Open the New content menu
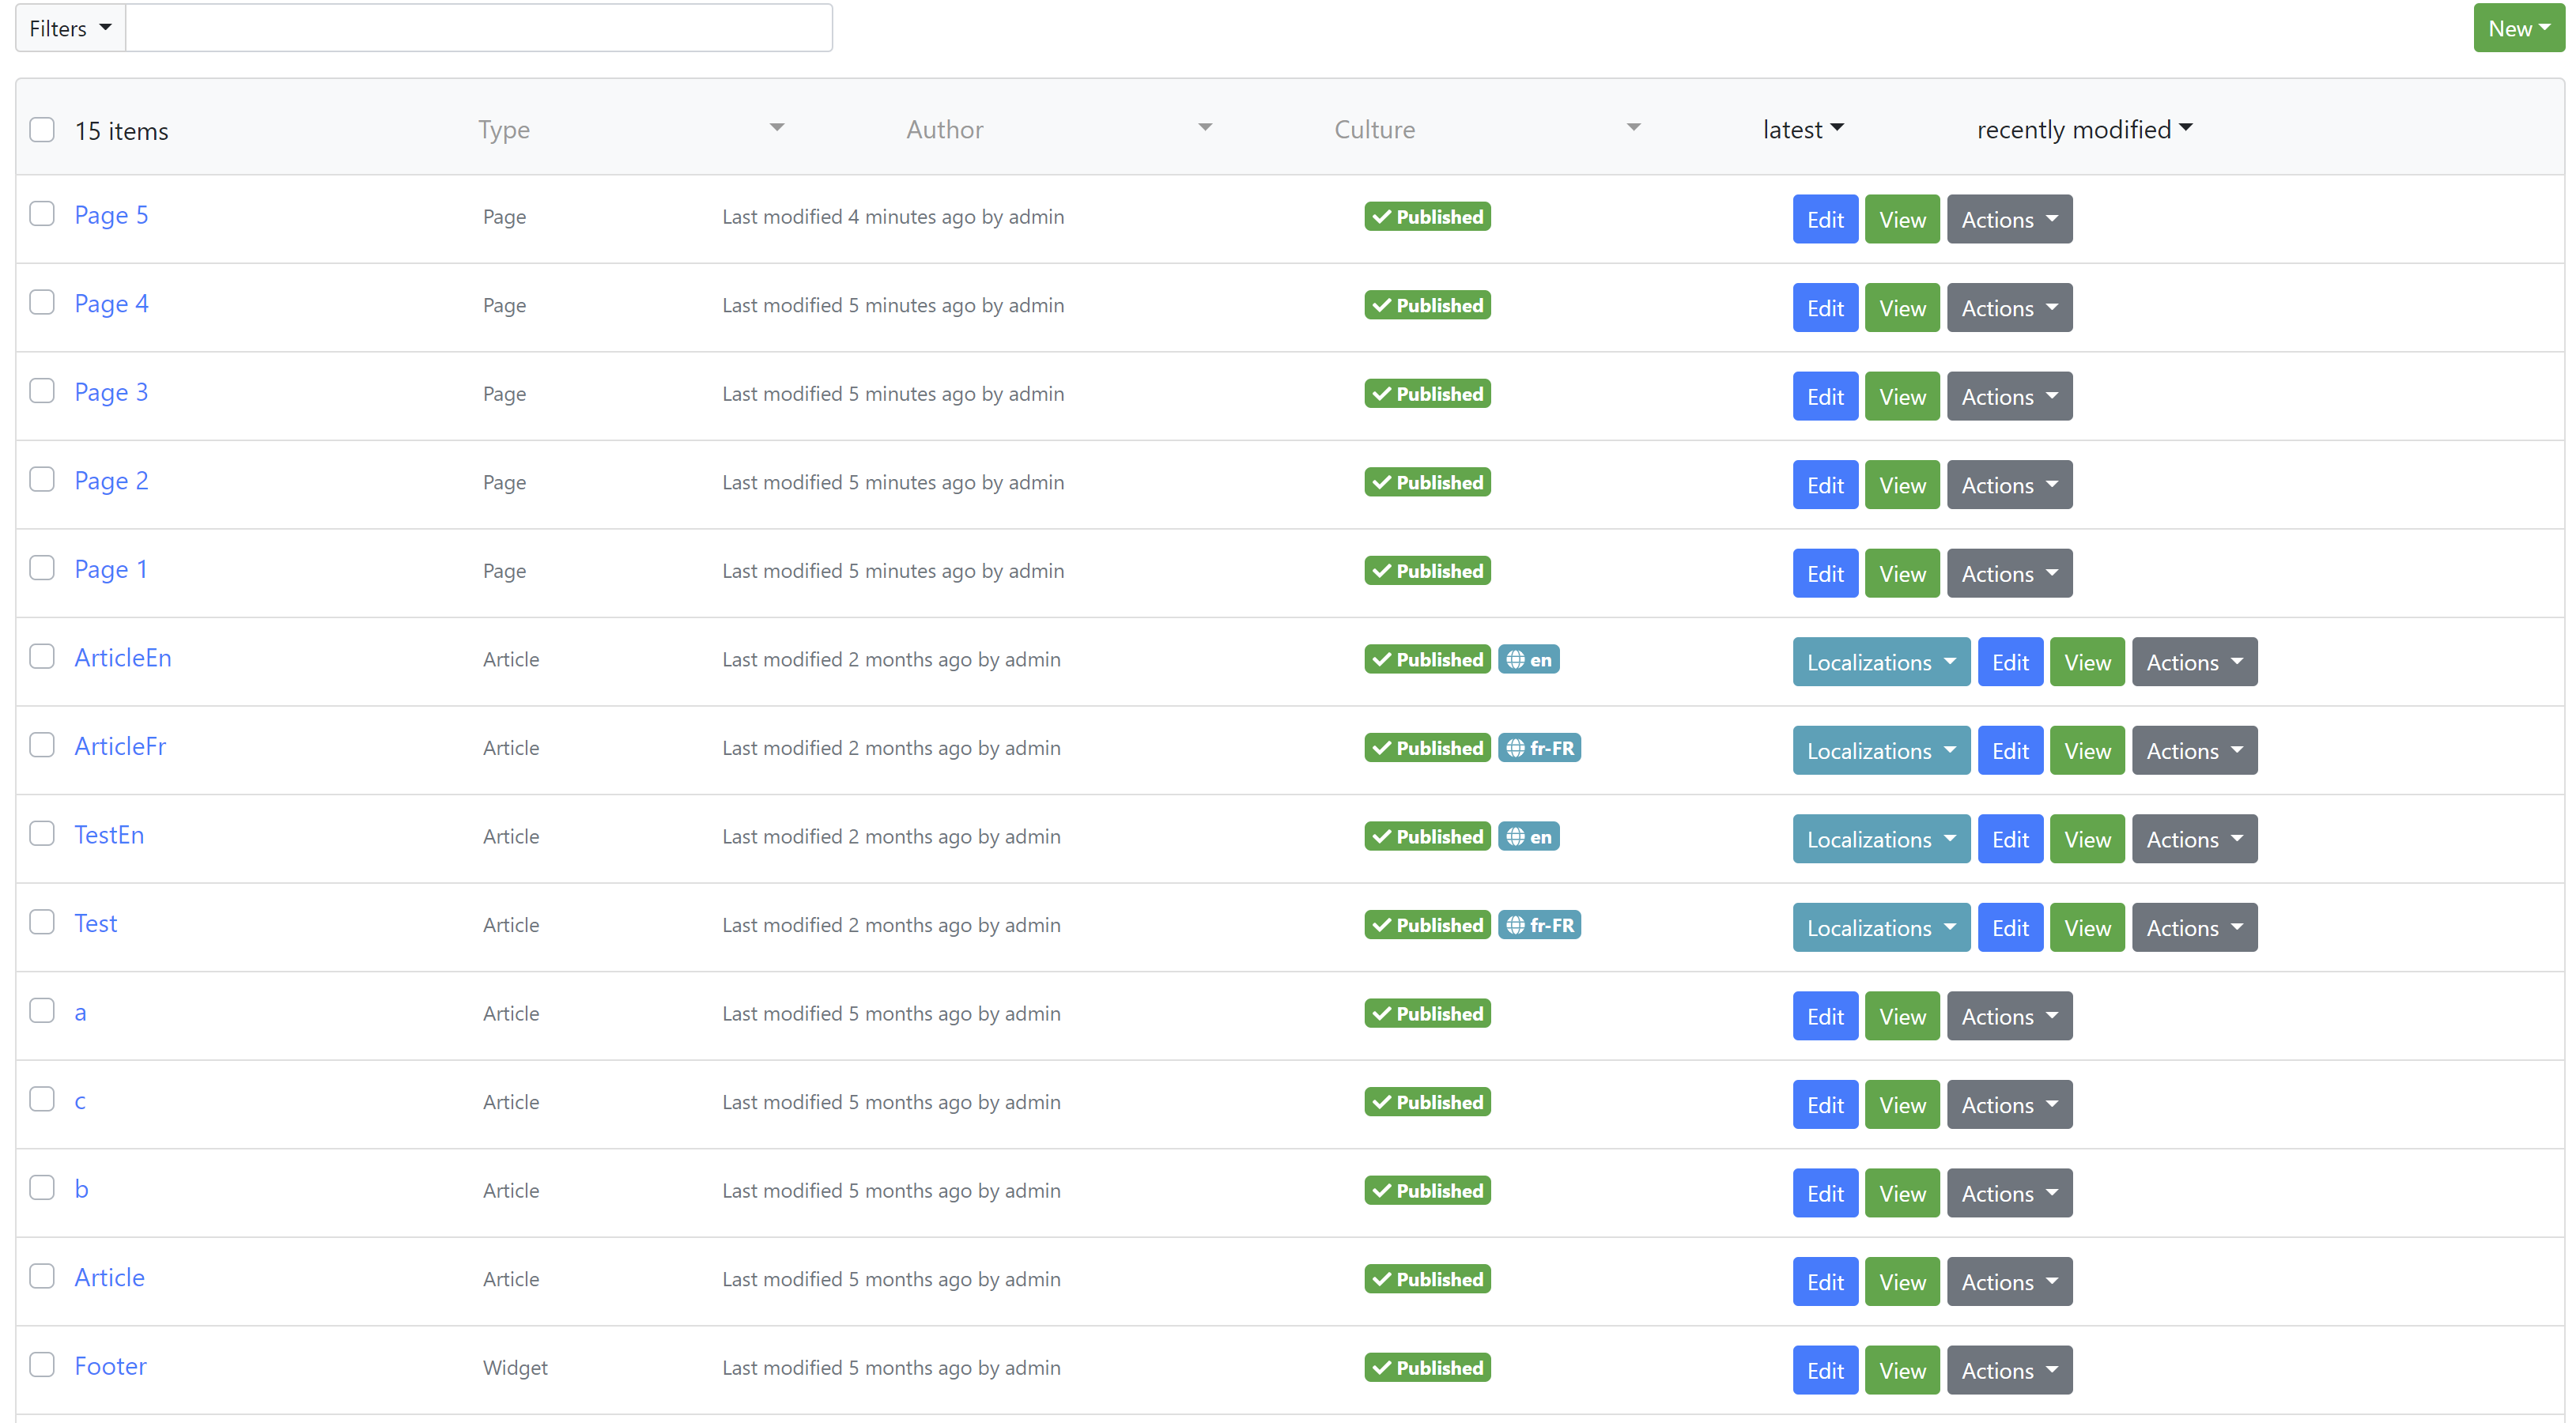The width and height of the screenshot is (2576, 1423). click(2518, 28)
